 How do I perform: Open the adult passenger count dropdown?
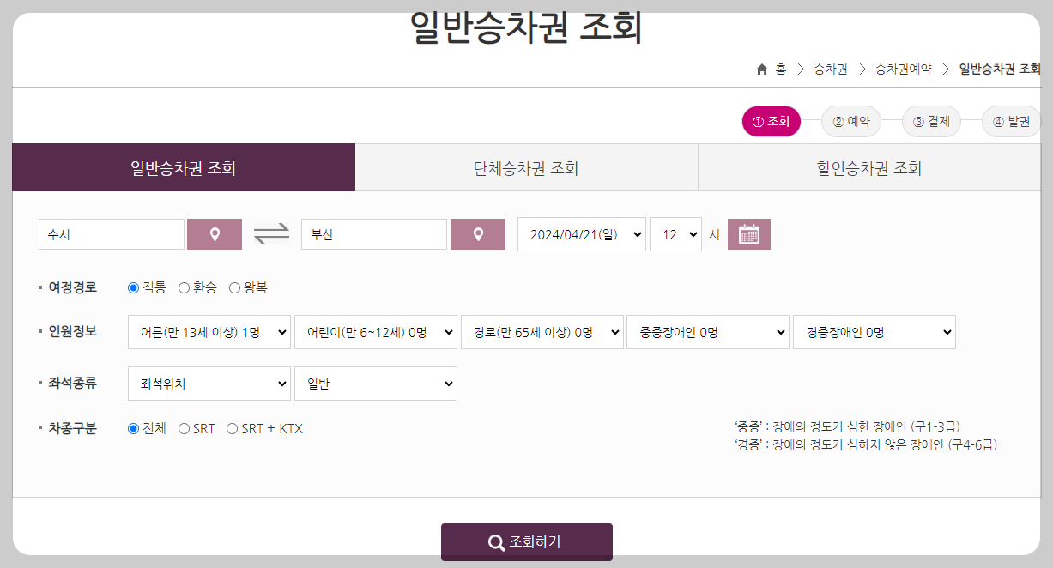(x=209, y=331)
